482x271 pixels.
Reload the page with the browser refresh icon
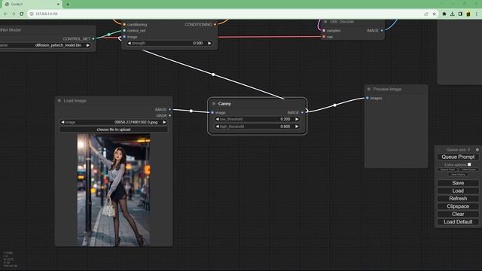(22, 14)
